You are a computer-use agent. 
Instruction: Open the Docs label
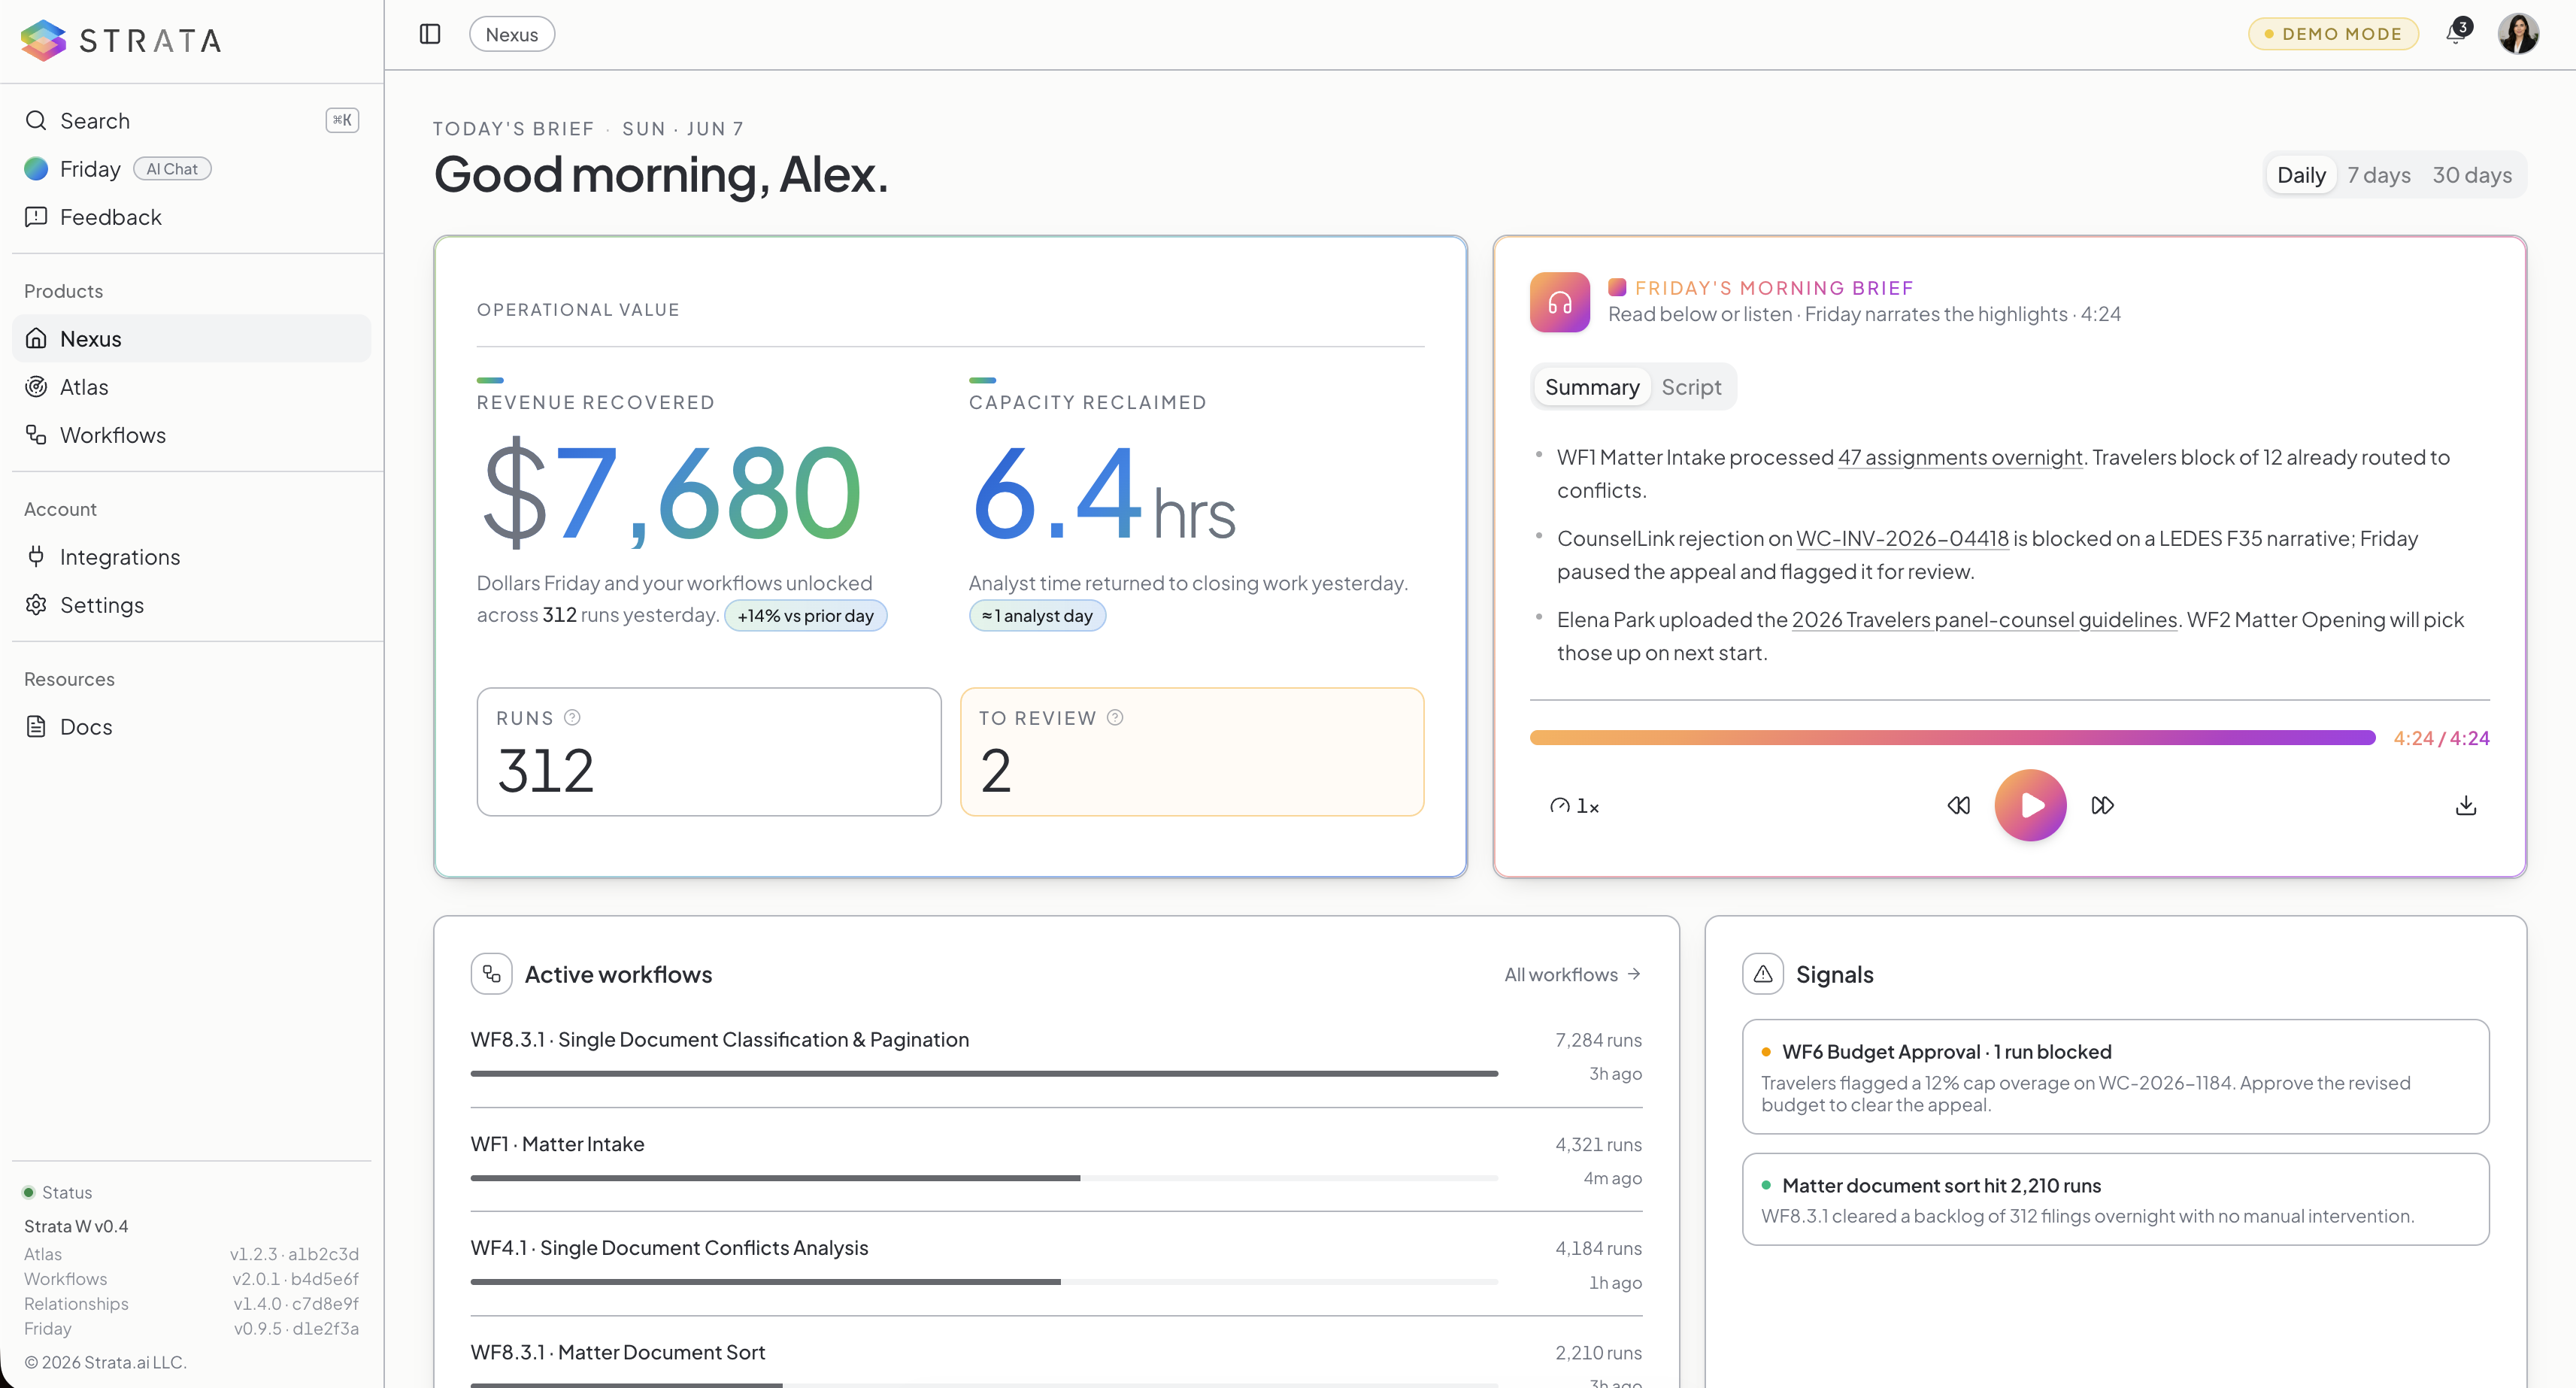point(86,726)
